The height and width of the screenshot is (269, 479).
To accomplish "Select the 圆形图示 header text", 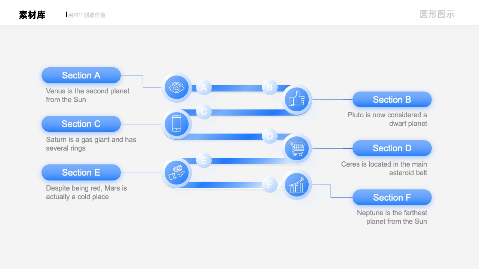I will [437, 14].
